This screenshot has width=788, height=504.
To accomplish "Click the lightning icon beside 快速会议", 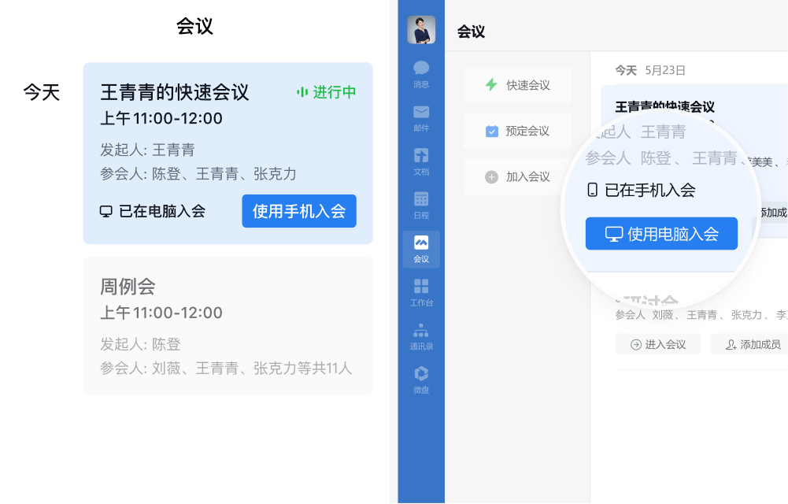I will pos(491,85).
